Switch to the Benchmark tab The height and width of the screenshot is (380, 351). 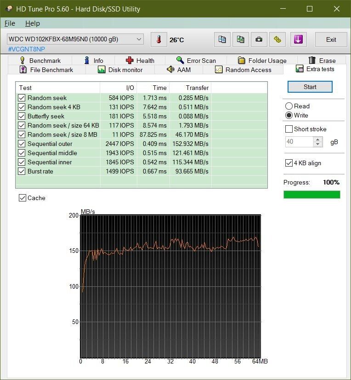tap(40, 60)
